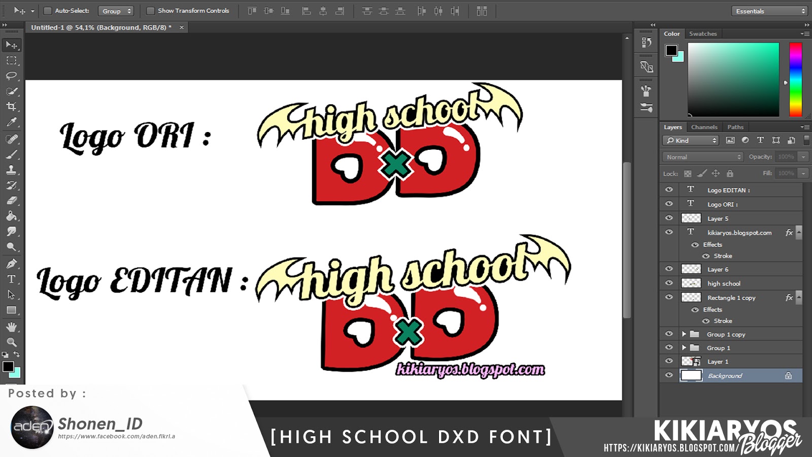Select the Pen tool
Image resolution: width=812 pixels, height=457 pixels.
(x=12, y=264)
